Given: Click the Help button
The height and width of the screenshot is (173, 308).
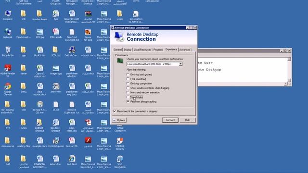Looking at the screenshot, I should (x=188, y=120).
